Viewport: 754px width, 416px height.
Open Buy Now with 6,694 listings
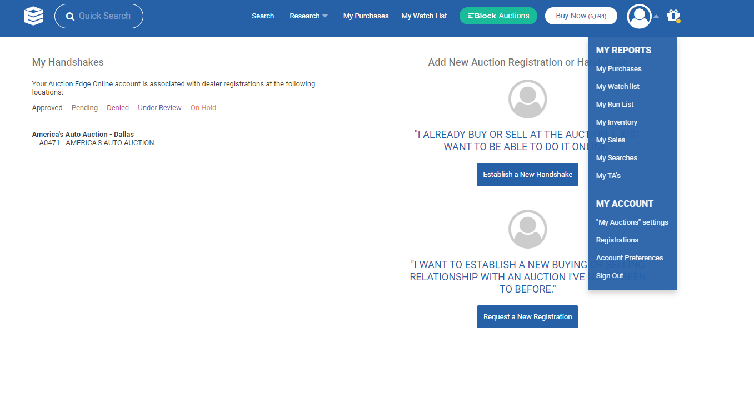pos(581,16)
